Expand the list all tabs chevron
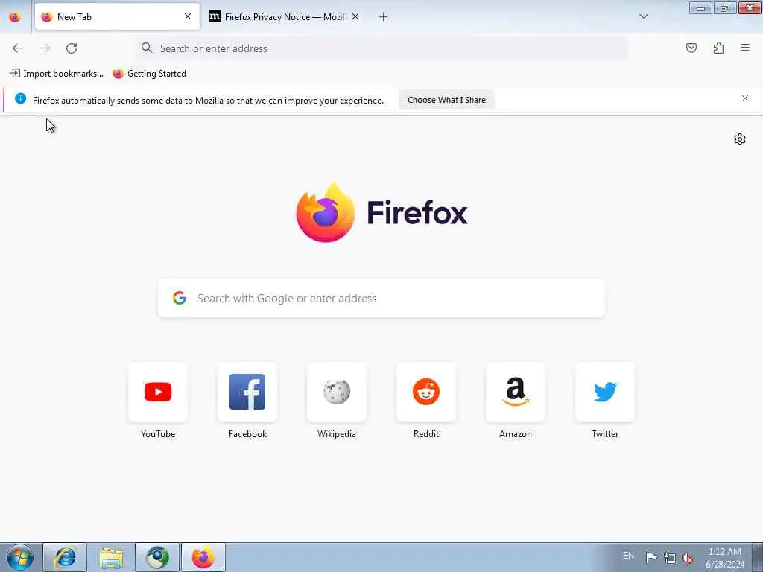Viewport: 763px width, 572px height. pos(643,16)
